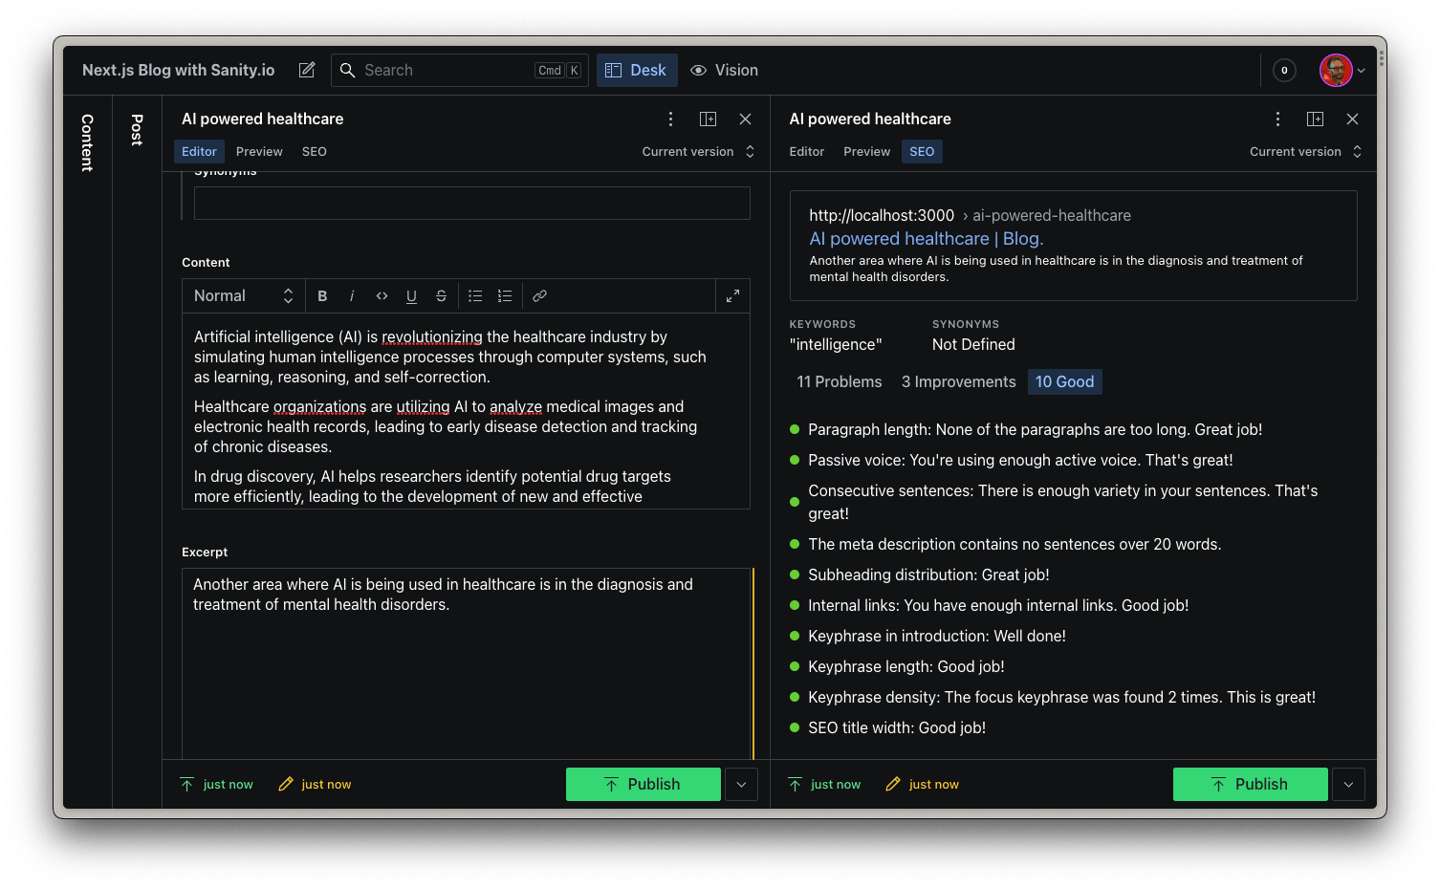Select Editor tab in left pane

[199, 151]
